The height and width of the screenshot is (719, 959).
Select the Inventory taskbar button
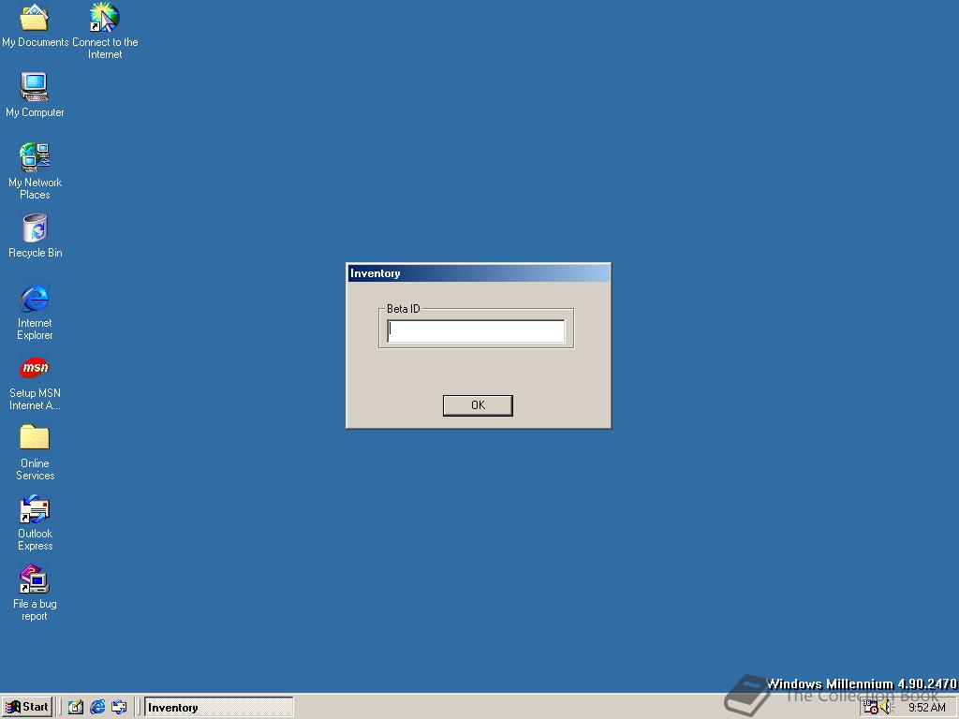[x=218, y=708]
